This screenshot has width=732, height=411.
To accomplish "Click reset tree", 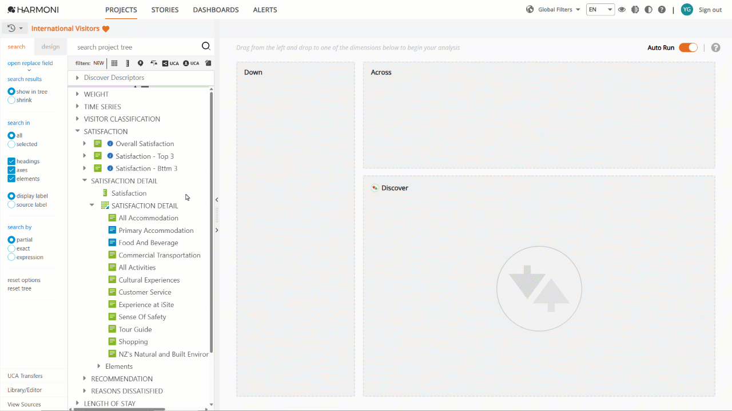I will [x=19, y=288].
